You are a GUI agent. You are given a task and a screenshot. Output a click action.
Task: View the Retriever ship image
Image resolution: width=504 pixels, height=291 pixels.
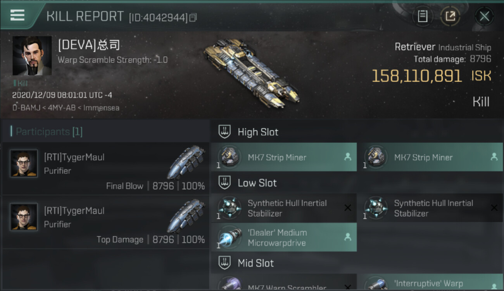[x=251, y=71]
